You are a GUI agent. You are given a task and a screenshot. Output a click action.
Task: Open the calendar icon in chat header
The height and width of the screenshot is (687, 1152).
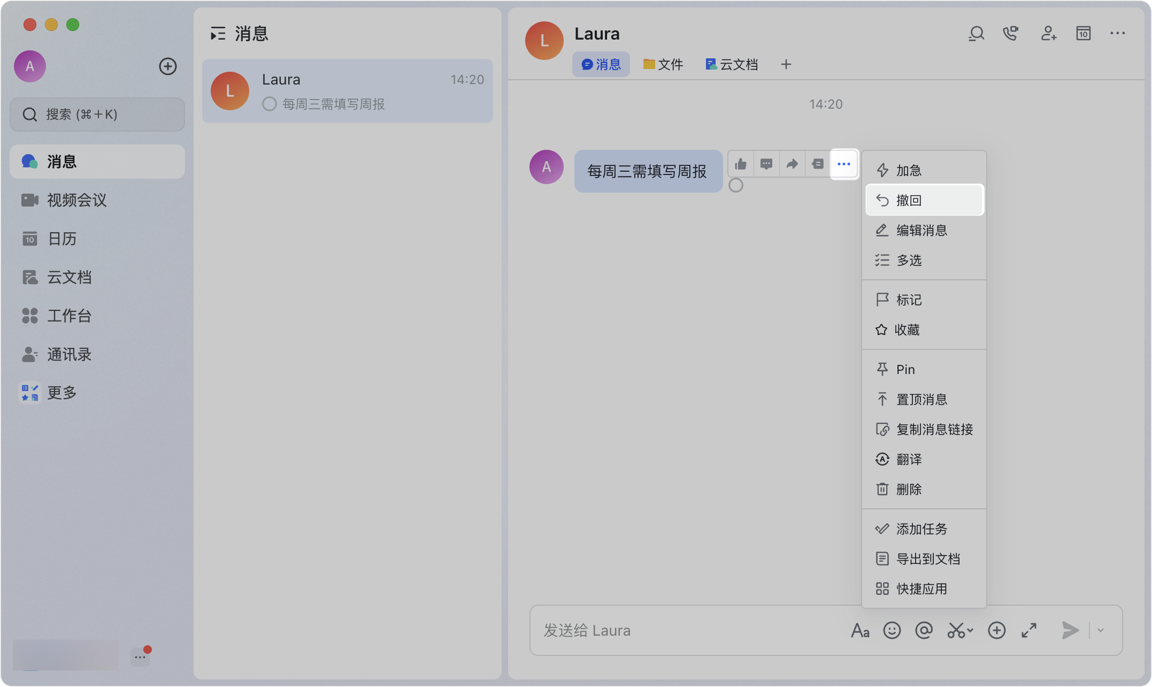[1083, 34]
